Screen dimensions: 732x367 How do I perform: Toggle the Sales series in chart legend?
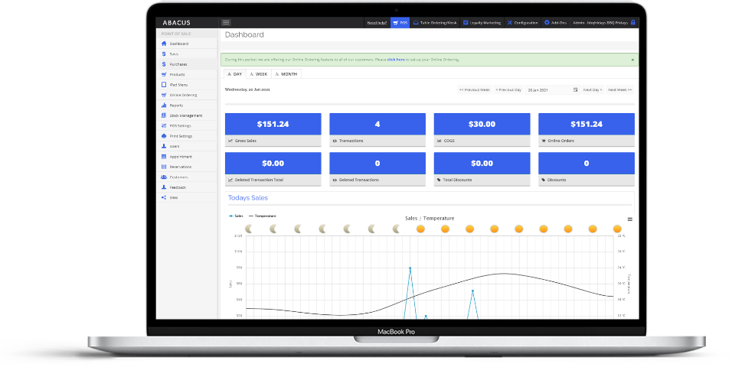coord(236,216)
